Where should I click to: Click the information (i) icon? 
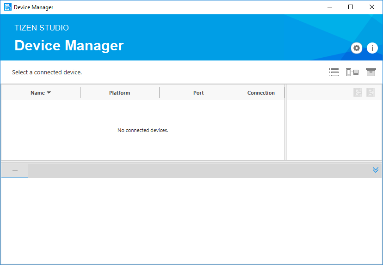pyautogui.click(x=372, y=48)
